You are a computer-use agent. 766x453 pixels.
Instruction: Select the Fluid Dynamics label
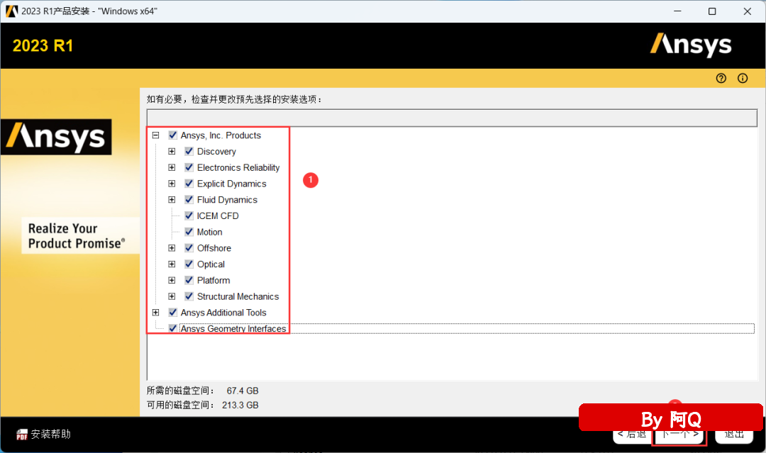coord(227,200)
